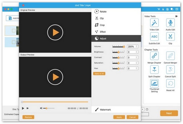Click the thermometer register icon in title bar
The image size is (183, 124).
163,9
